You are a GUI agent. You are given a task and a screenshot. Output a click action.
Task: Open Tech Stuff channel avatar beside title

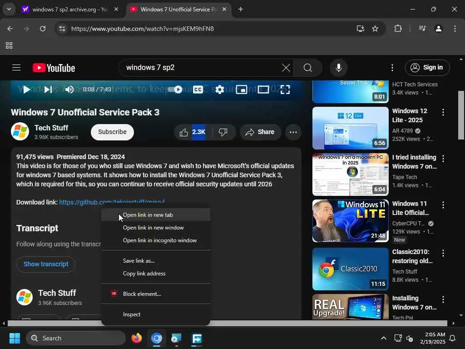click(x=20, y=131)
